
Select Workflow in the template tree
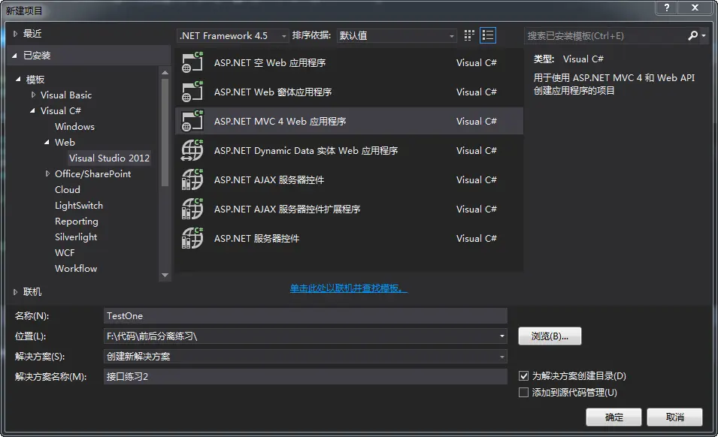[x=76, y=269]
